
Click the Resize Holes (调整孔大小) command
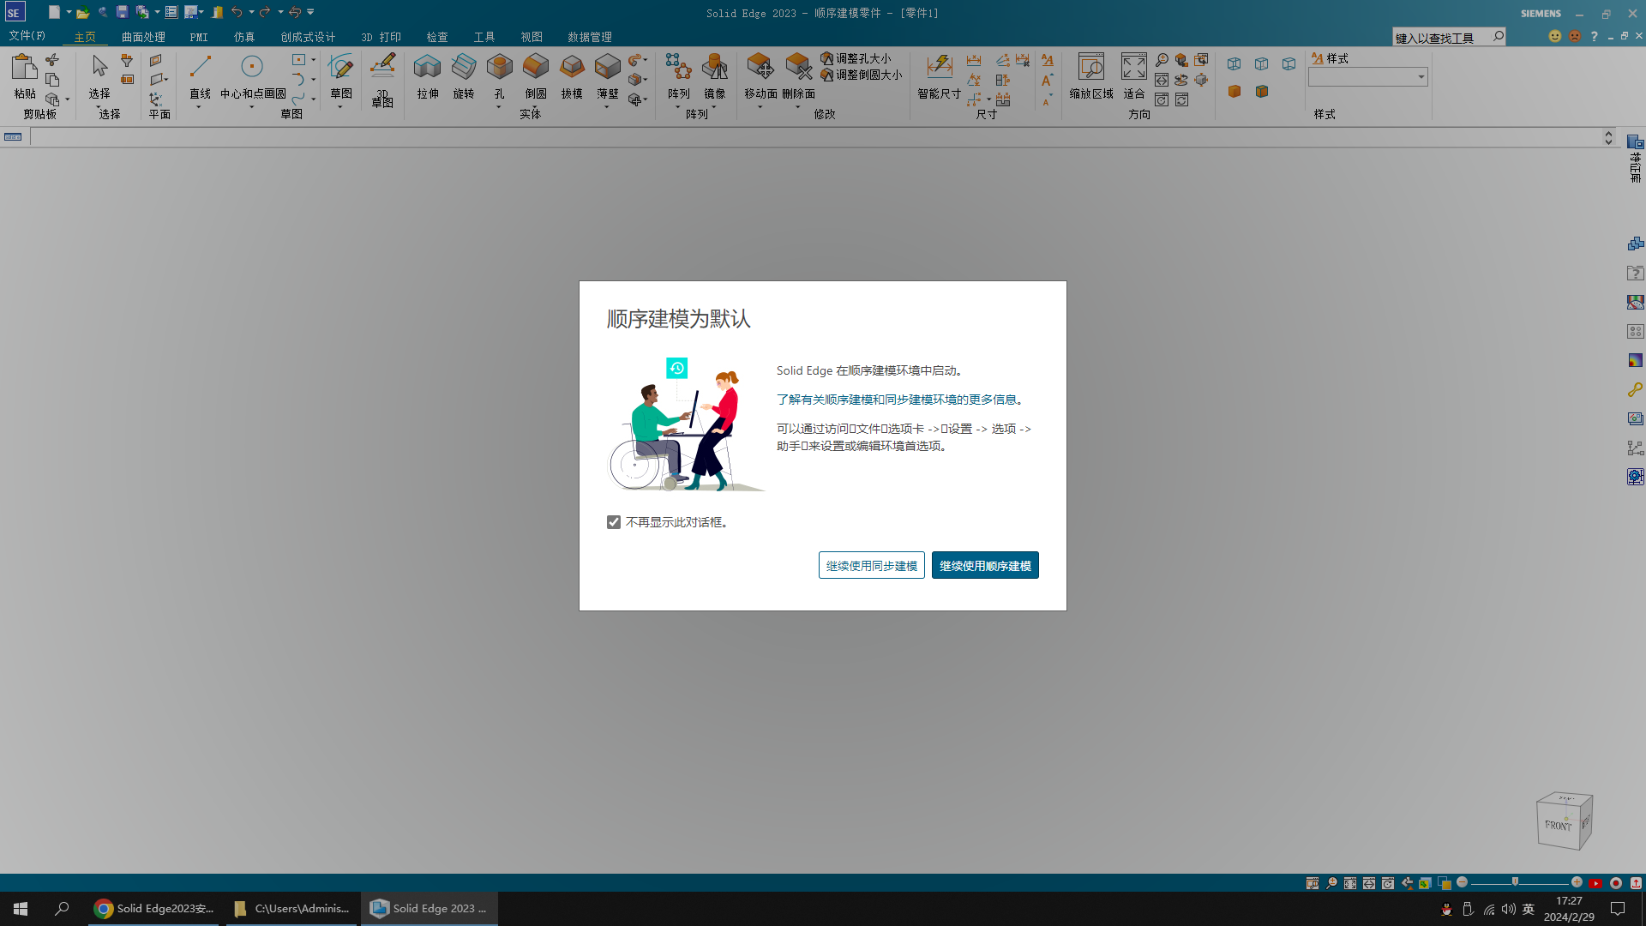(x=856, y=58)
